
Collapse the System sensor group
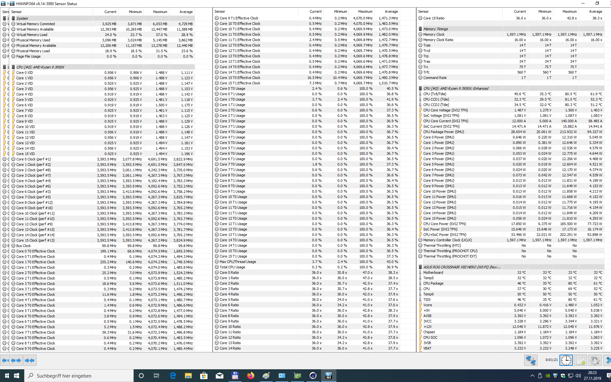coord(22,18)
